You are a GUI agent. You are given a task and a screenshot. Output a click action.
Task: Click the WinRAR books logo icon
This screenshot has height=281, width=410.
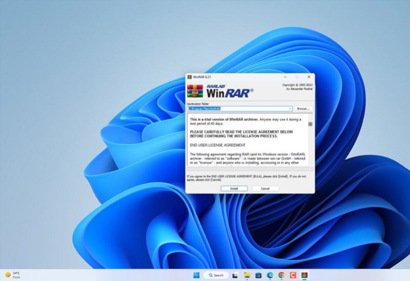click(195, 91)
